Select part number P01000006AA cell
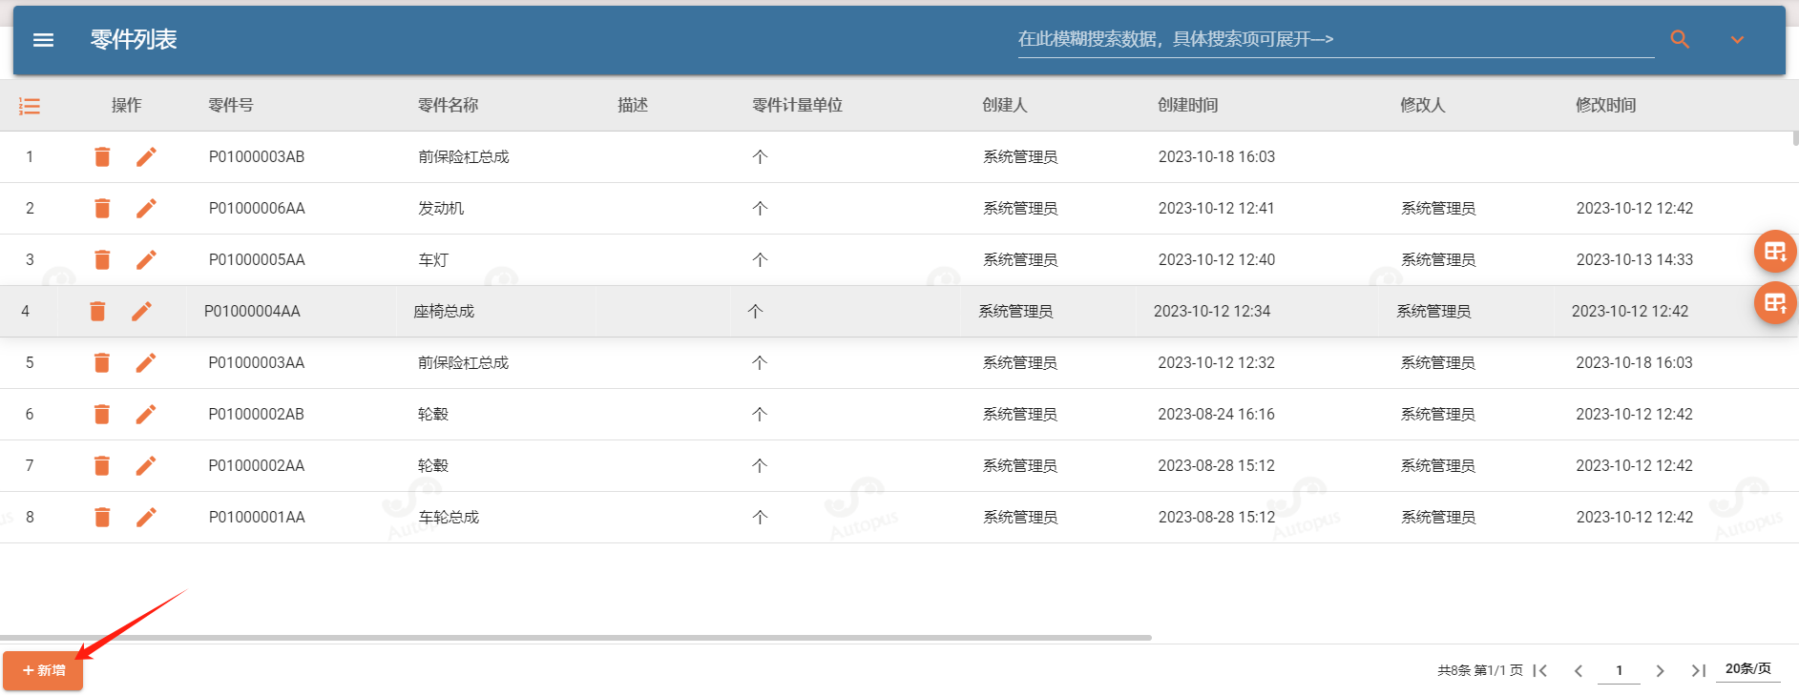 (257, 208)
